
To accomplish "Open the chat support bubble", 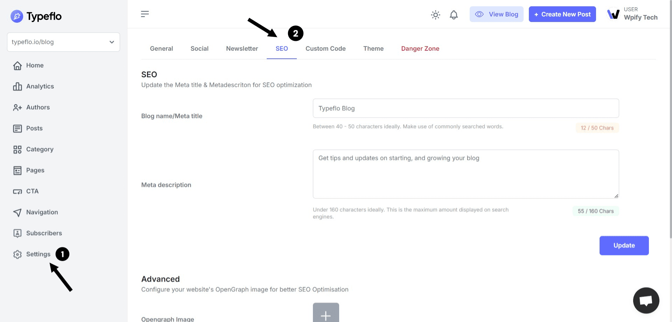I will tap(646, 300).
